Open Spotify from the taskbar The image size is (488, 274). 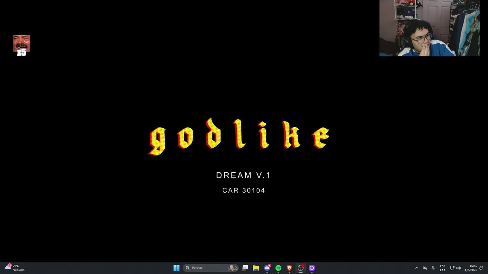278,268
